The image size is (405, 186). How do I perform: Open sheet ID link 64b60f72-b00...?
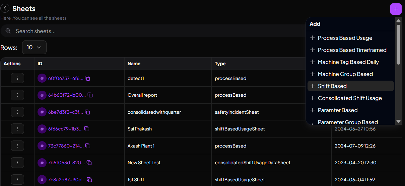[67, 95]
